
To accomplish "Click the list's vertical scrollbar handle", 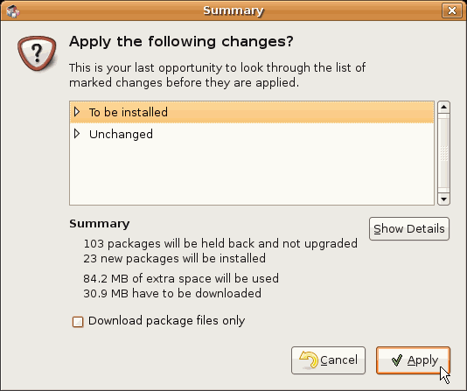I will [443, 153].
